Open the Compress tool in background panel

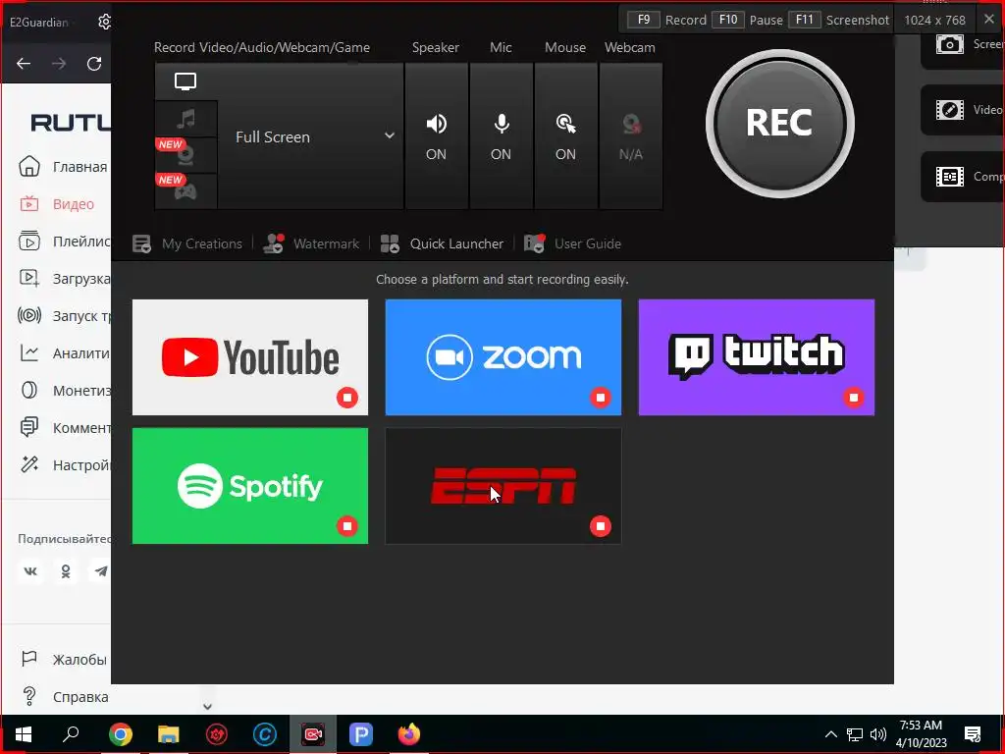[964, 177]
